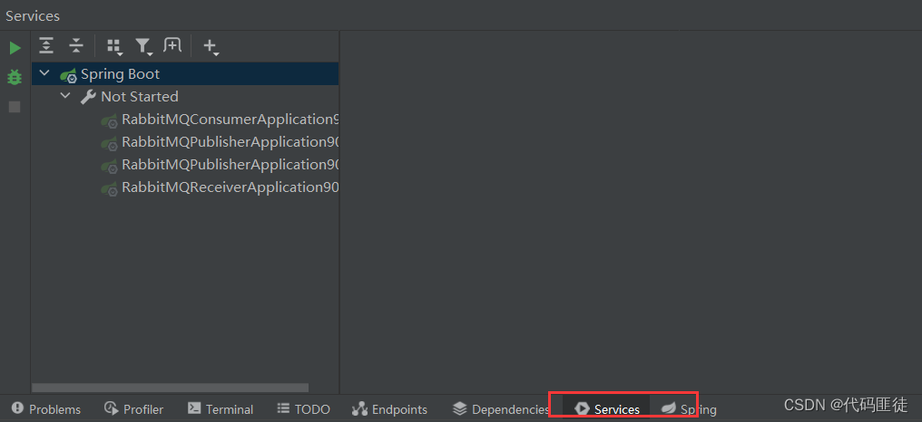Collapse the Not Started group chevron
This screenshot has height=422, width=922.
pyautogui.click(x=64, y=96)
